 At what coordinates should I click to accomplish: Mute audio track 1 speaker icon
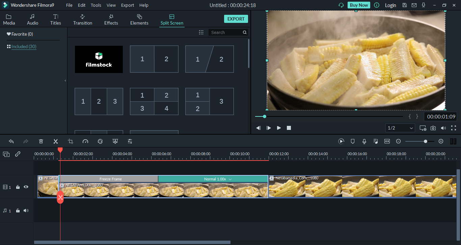(26, 211)
